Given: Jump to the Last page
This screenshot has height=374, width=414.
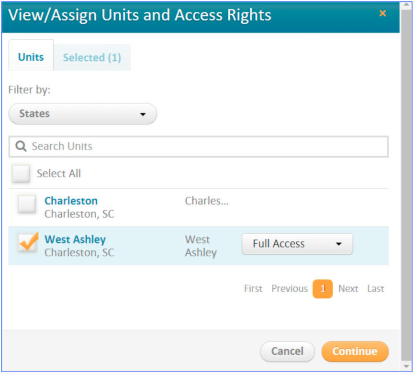Looking at the screenshot, I should click(375, 289).
